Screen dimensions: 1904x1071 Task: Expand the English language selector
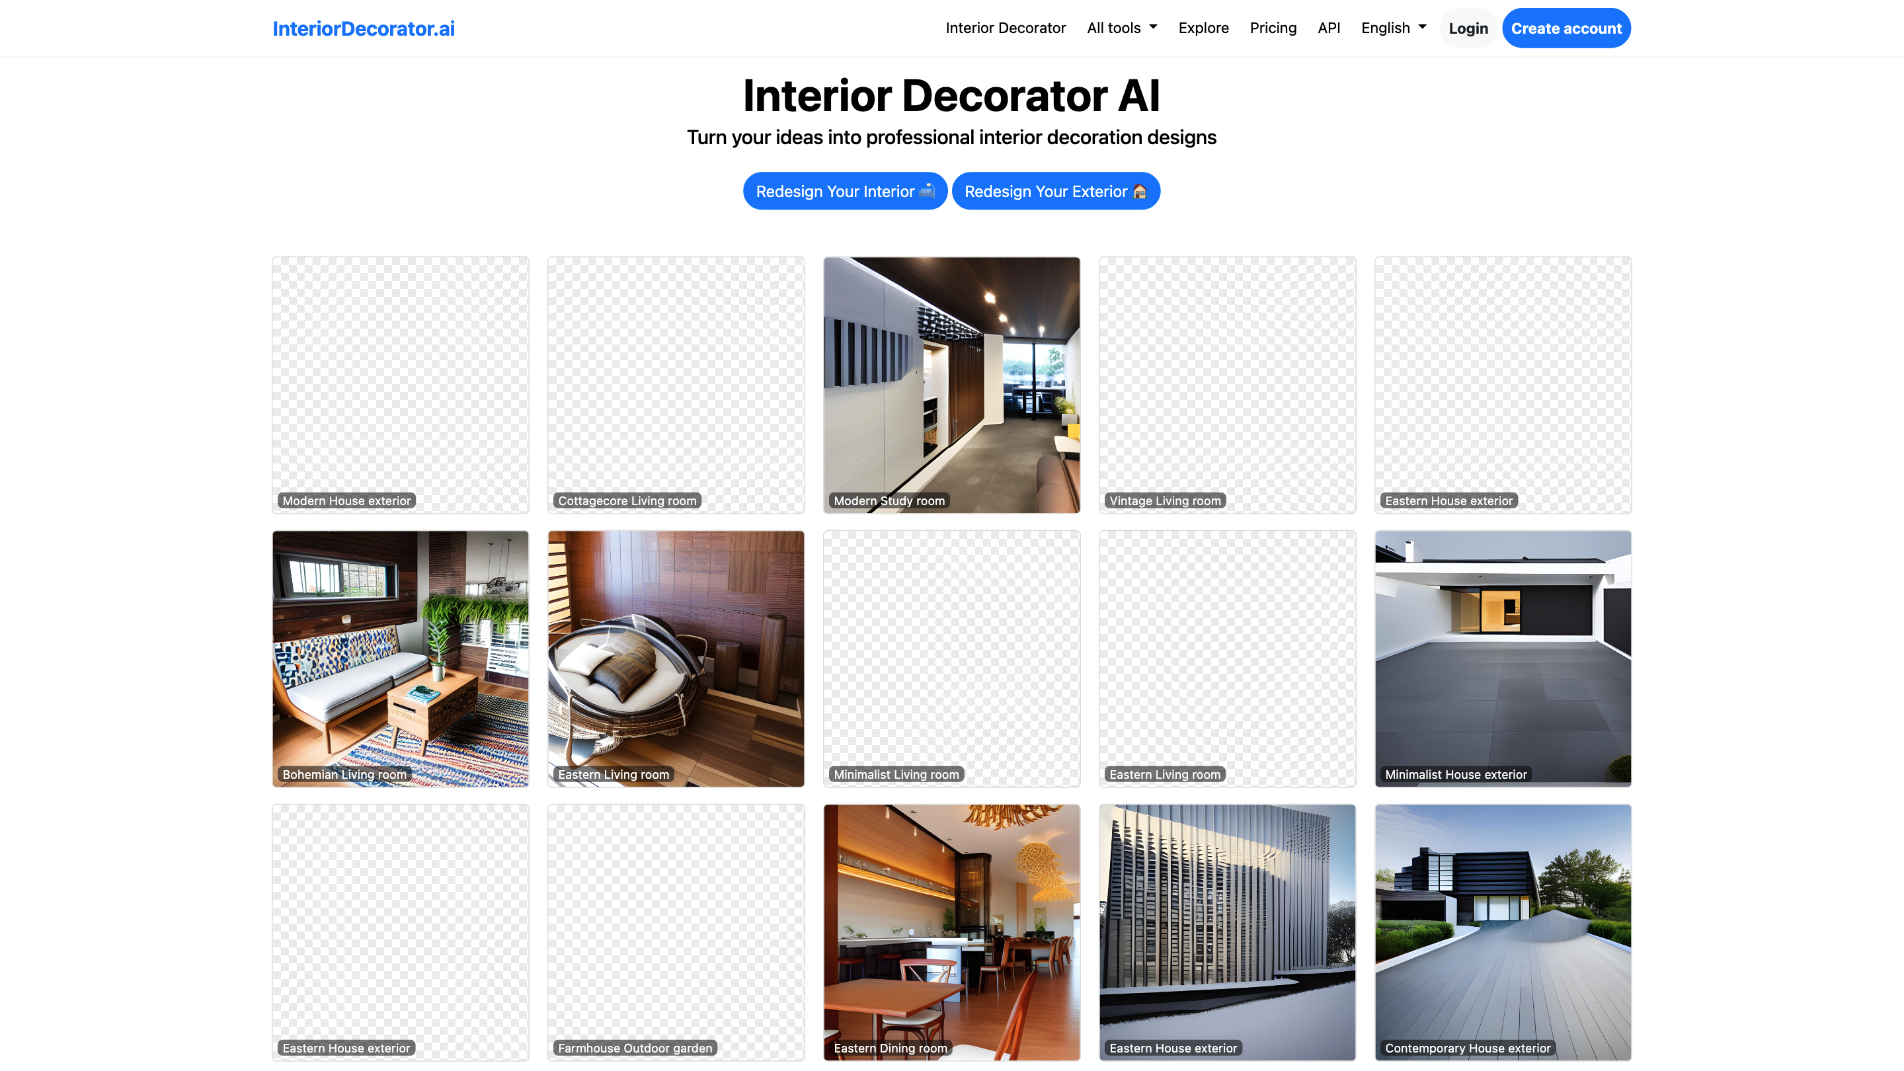point(1392,27)
